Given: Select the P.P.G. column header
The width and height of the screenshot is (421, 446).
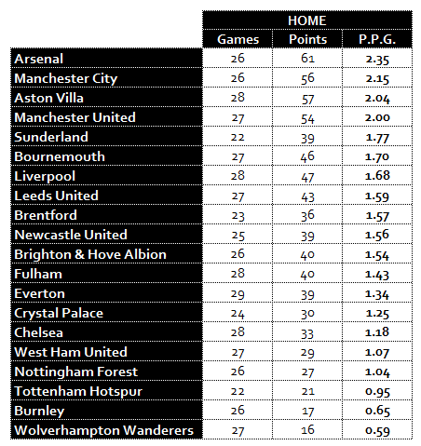Looking at the screenshot, I should tap(377, 39).
